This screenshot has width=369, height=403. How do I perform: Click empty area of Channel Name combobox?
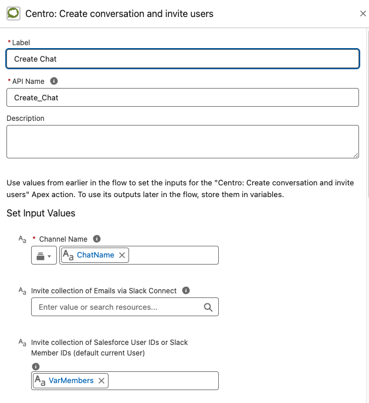pos(174,255)
